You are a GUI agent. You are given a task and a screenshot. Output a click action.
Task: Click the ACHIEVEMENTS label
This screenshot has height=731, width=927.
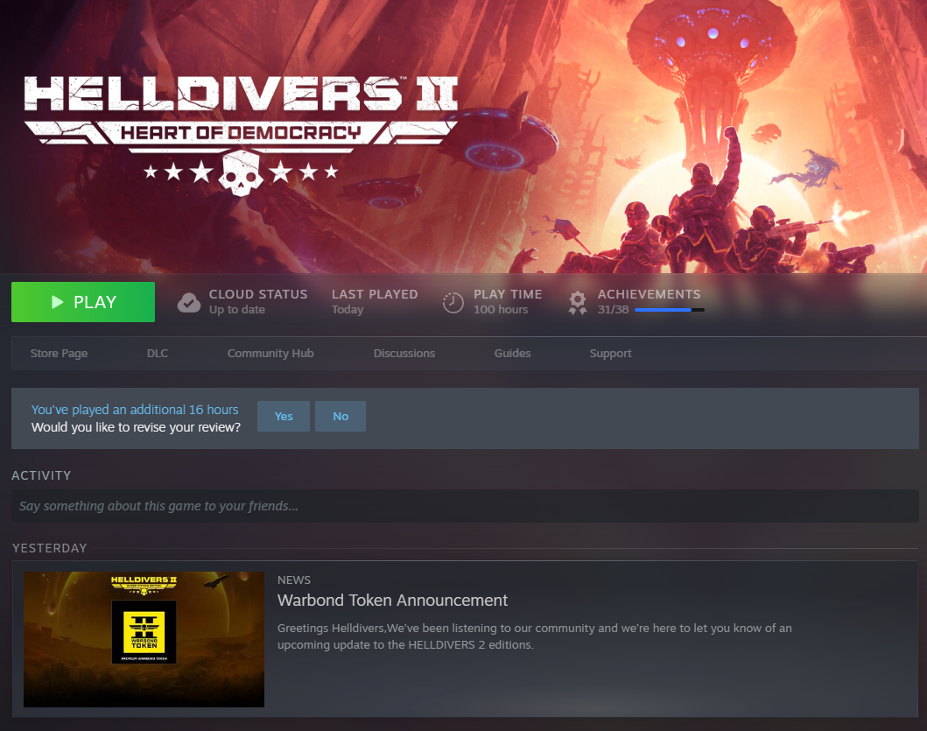click(649, 294)
